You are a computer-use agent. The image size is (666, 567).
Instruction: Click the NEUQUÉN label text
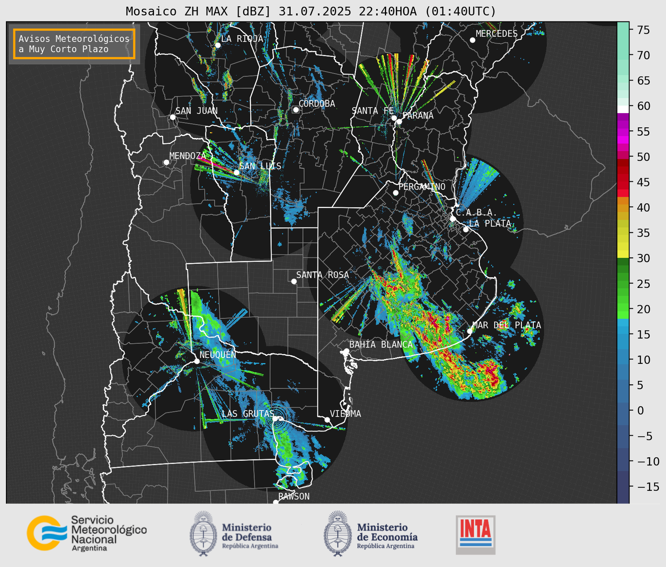coord(218,354)
